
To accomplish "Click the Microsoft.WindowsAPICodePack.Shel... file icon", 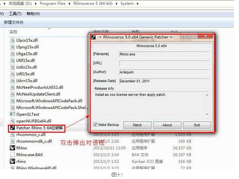I will [x=13, y=108].
